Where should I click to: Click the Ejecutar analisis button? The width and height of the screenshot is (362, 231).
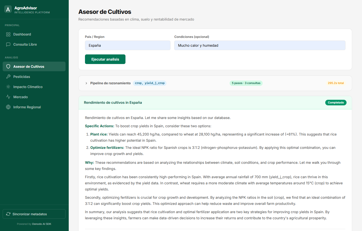[x=105, y=59]
